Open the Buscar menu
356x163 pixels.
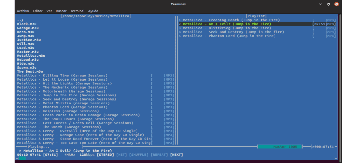click(x=61, y=11)
